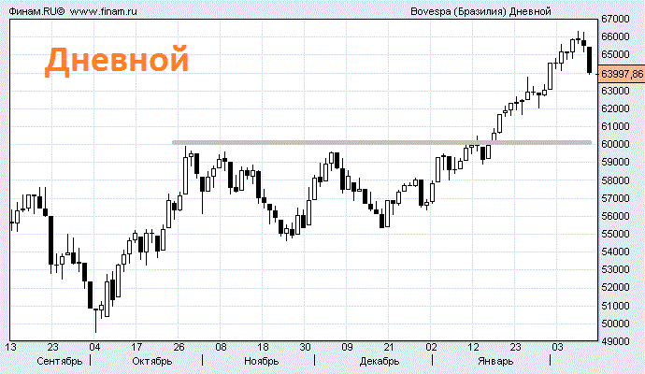Click the 04 date tick on time axis
645x374 pixels.
tap(94, 348)
